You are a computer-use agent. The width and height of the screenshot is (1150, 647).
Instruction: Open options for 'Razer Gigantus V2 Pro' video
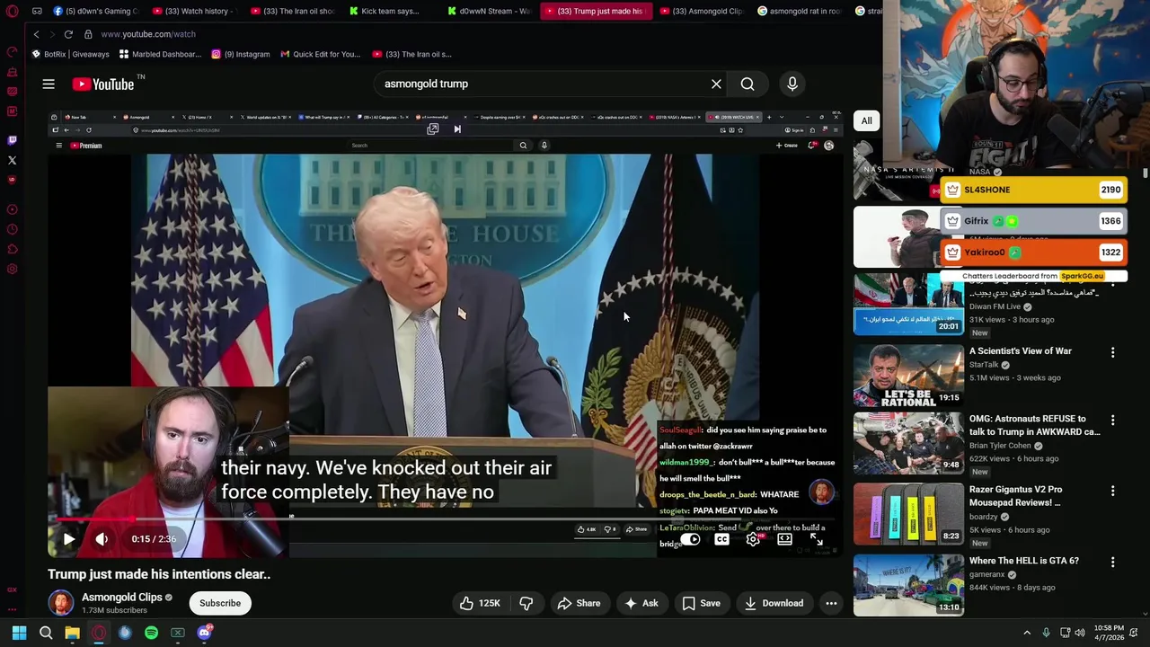pyautogui.click(x=1112, y=491)
